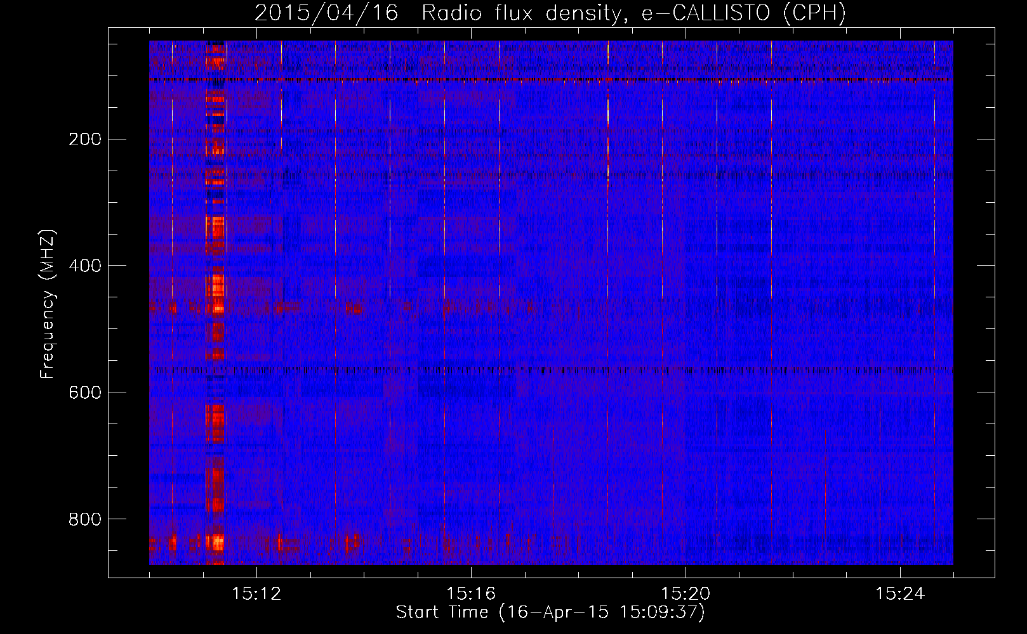
Task: Click the 'Start Time (16-Apr-15 15:09:37)' label
Action: 550,612
